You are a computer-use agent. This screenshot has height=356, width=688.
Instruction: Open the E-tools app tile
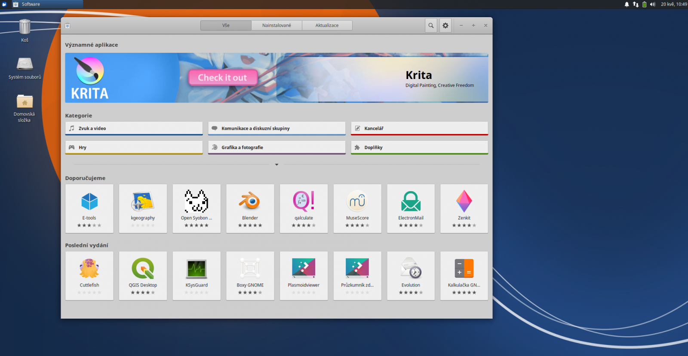[x=89, y=209]
